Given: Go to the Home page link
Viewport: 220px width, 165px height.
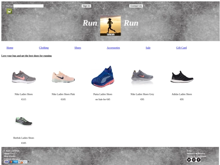Looking at the screenshot, I should pos(10,48).
